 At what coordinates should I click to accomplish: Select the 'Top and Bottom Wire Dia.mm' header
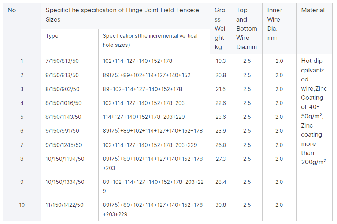point(247,29)
